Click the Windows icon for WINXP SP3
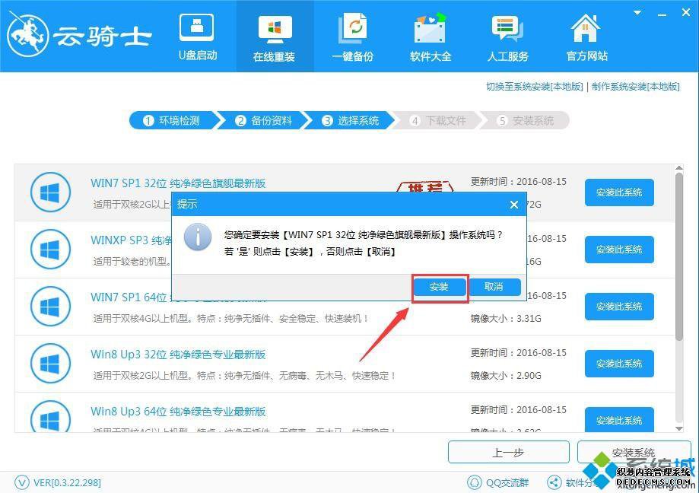The image size is (699, 493). [50, 250]
